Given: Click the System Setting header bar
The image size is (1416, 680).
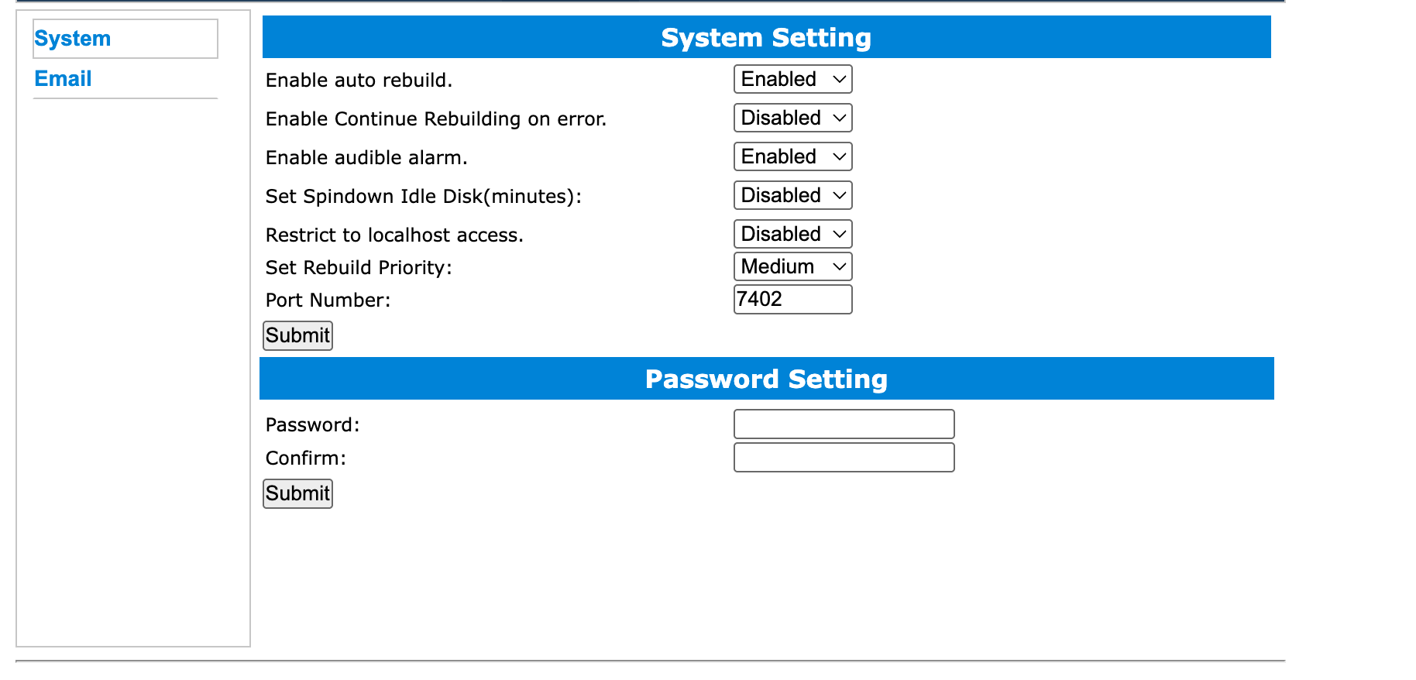Looking at the screenshot, I should point(767,37).
